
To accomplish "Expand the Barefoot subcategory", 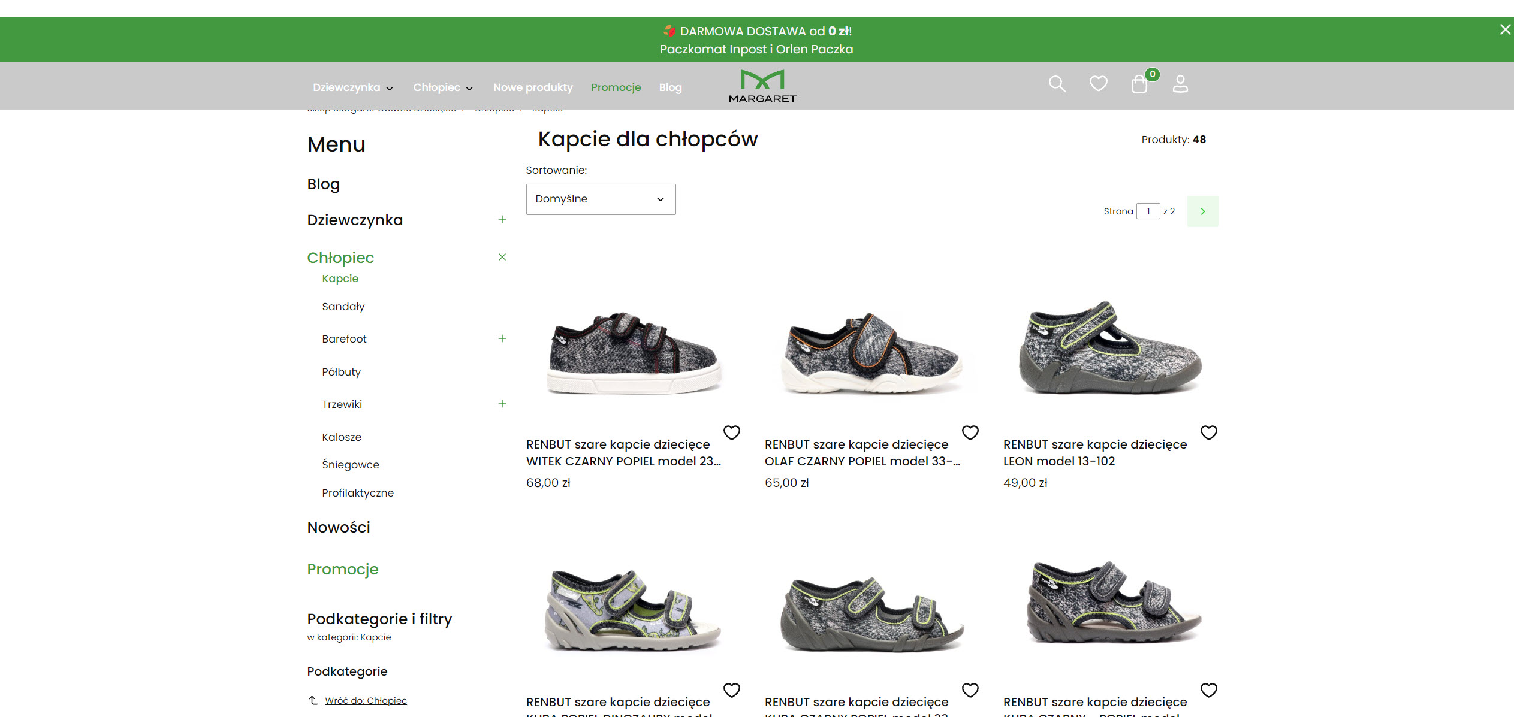I will pos(502,338).
